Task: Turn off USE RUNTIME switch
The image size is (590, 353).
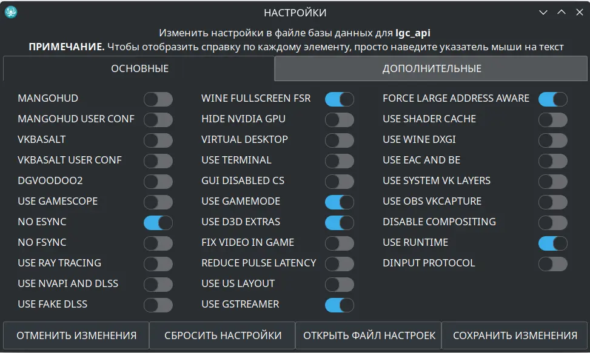Action: click(x=553, y=243)
